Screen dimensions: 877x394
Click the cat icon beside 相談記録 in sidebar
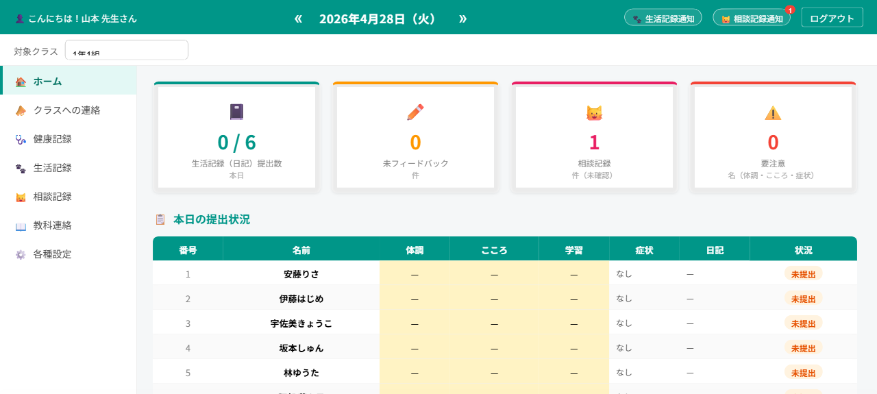pos(21,197)
